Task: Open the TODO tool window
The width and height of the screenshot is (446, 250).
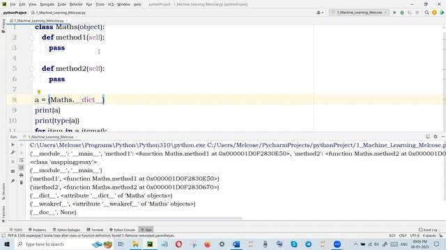Action: (x=16, y=230)
